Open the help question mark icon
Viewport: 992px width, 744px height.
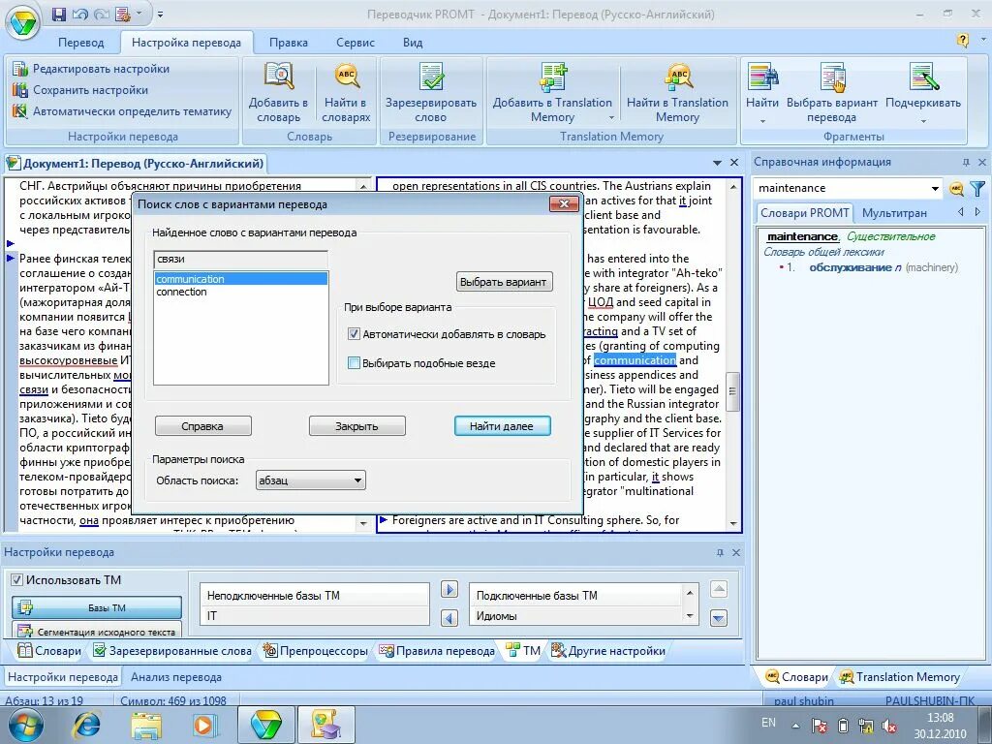pos(962,41)
